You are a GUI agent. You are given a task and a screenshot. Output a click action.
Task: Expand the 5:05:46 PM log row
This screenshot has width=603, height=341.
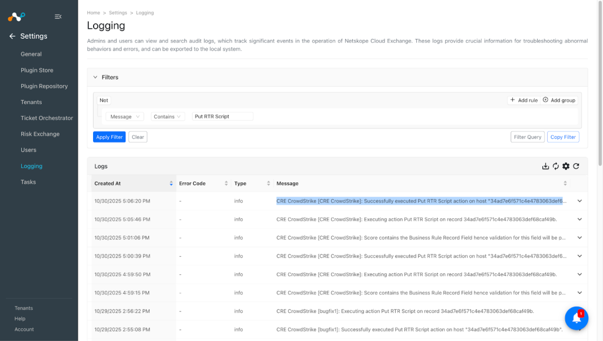(x=579, y=219)
